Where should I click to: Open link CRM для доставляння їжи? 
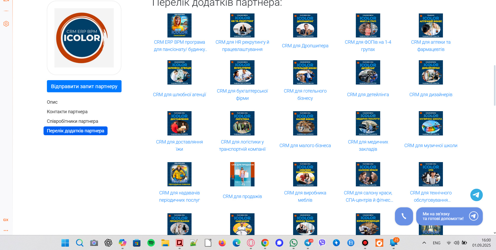click(179, 146)
